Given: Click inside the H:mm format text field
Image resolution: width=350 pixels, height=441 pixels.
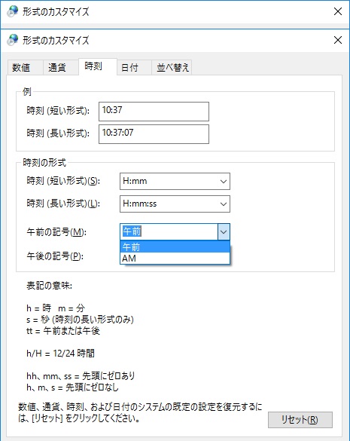Looking at the screenshot, I should tap(169, 182).
